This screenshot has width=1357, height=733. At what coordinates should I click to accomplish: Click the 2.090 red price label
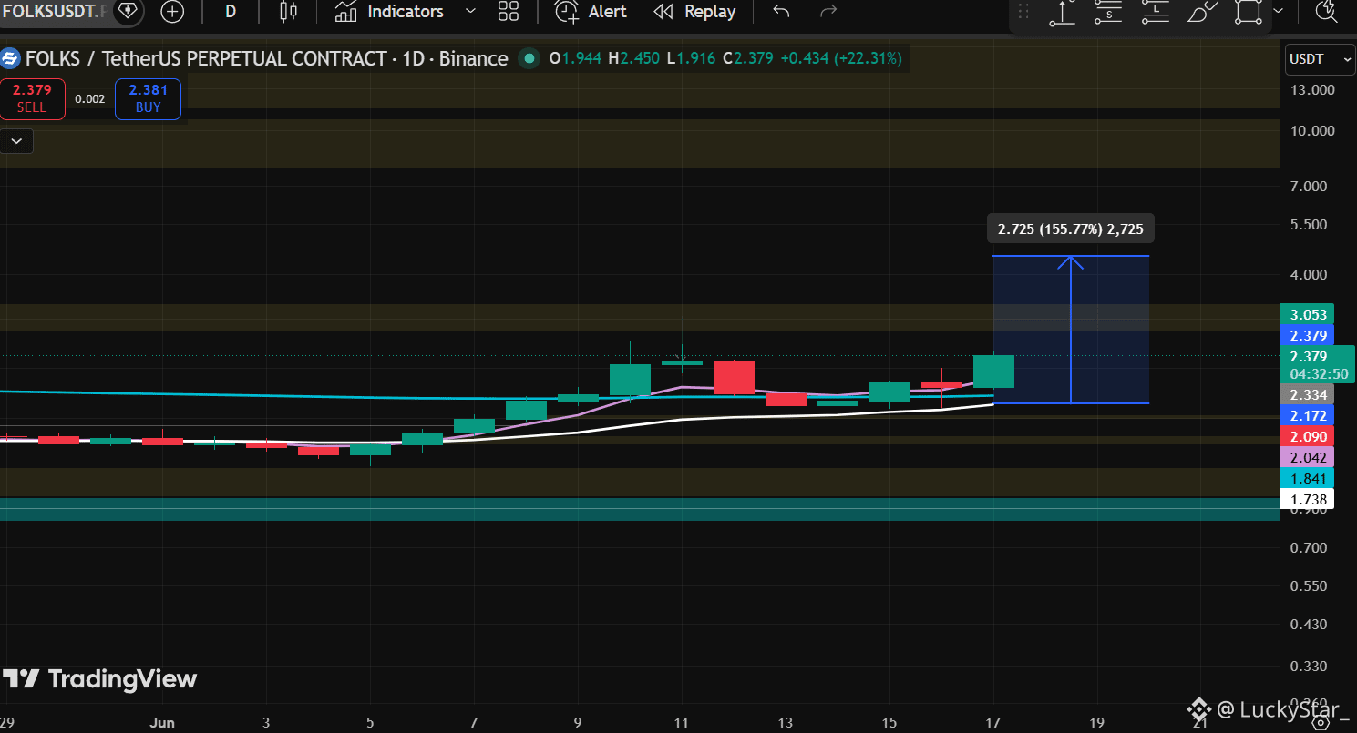point(1308,437)
